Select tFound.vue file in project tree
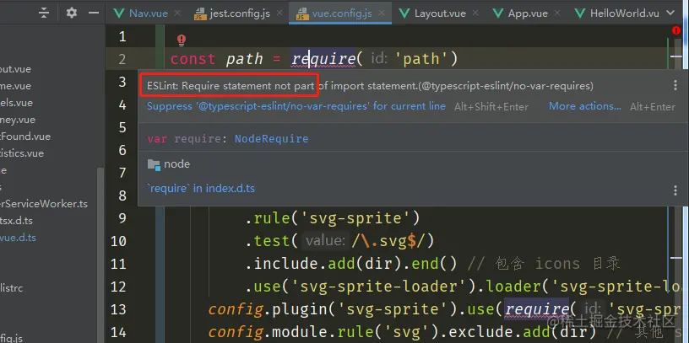 click(x=25, y=137)
